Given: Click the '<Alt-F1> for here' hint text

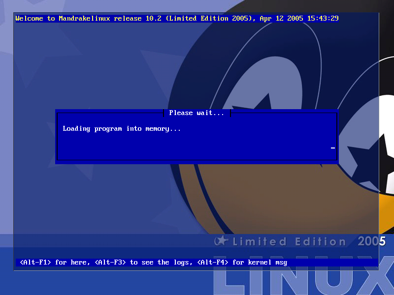Looking at the screenshot, I should 53,263.
